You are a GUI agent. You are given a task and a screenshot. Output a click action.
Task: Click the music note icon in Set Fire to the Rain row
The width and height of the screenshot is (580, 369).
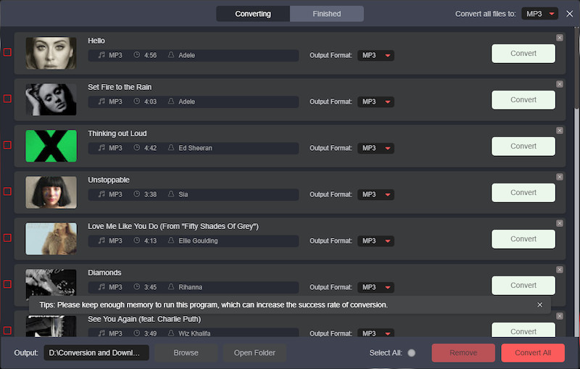click(101, 101)
